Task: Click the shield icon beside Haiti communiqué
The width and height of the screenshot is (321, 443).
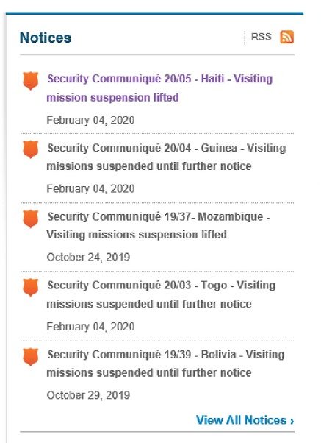Action: pos(30,81)
